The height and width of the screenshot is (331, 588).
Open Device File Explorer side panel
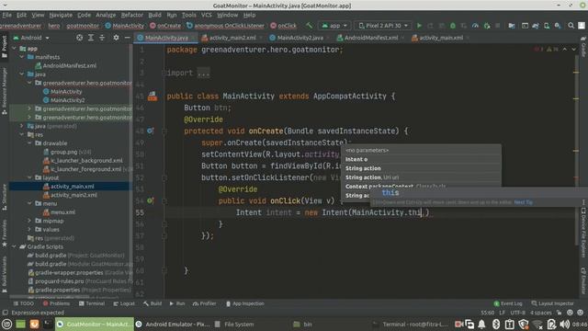(x=583, y=233)
